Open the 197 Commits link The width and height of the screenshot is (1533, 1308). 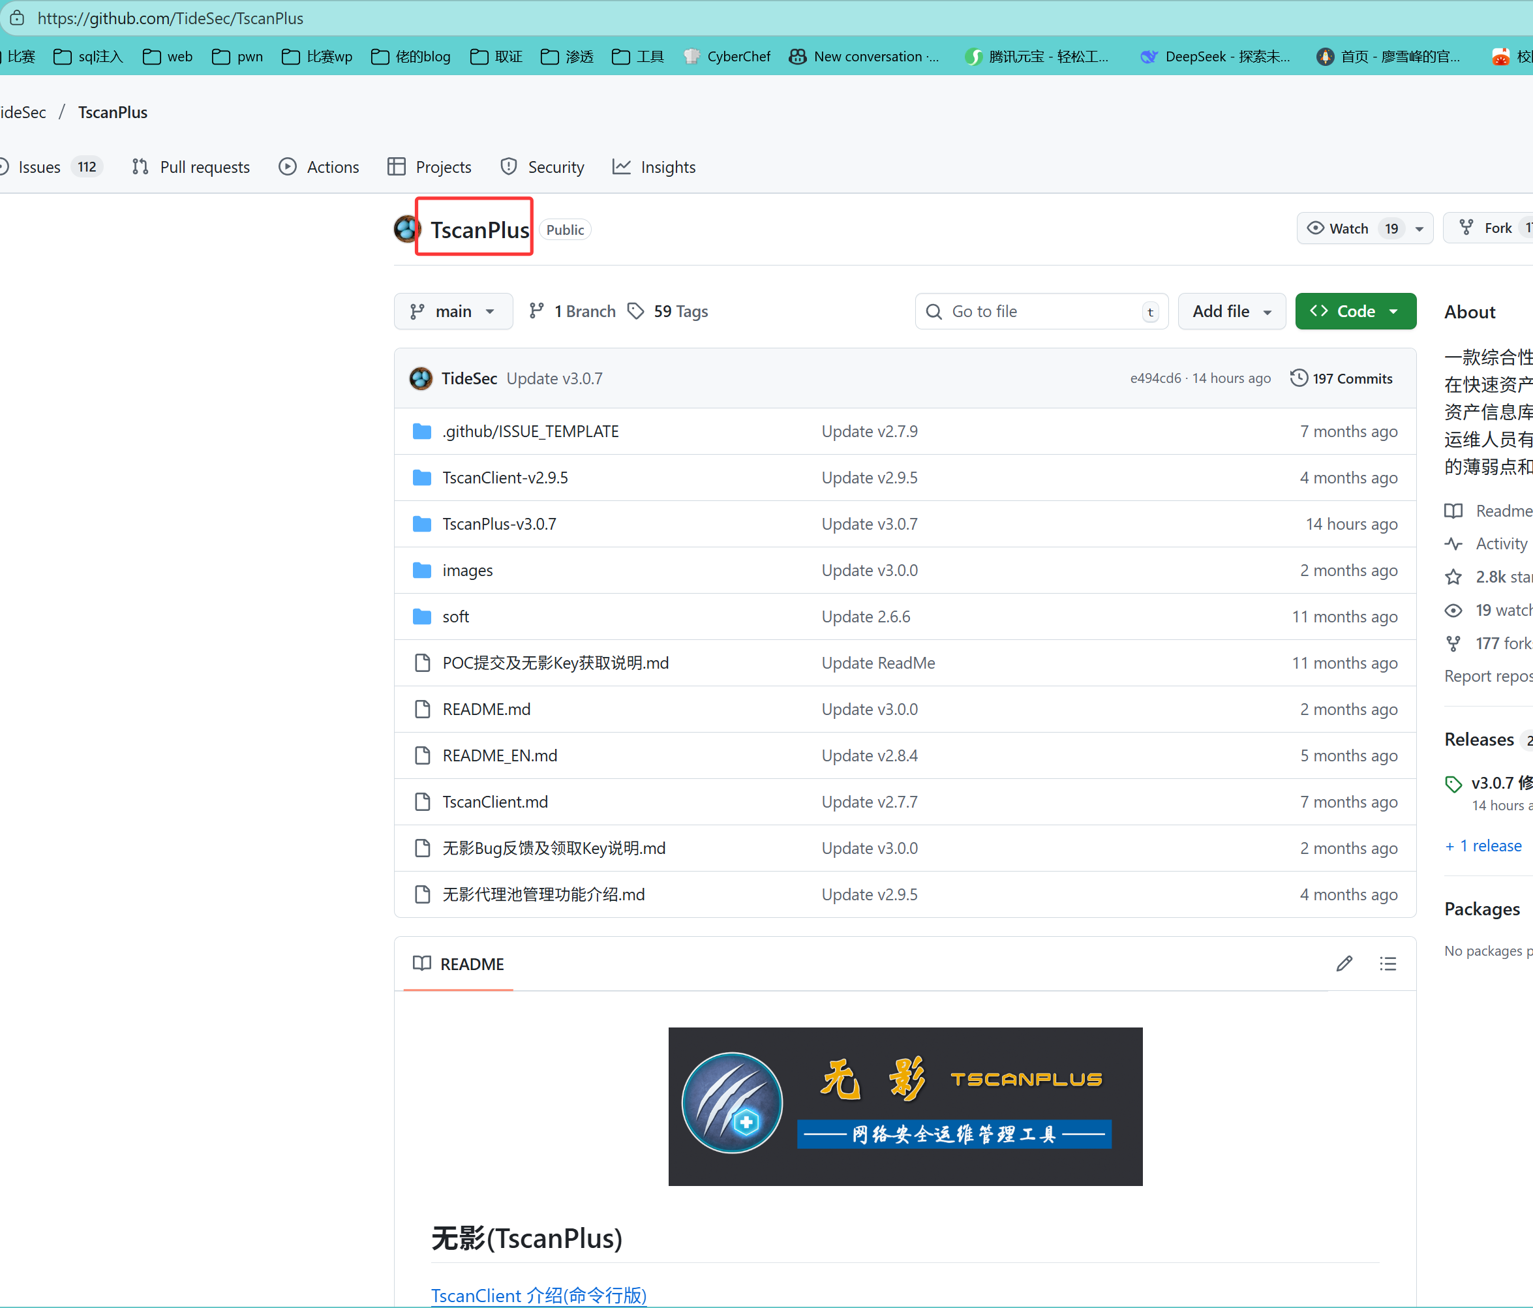(x=1351, y=378)
